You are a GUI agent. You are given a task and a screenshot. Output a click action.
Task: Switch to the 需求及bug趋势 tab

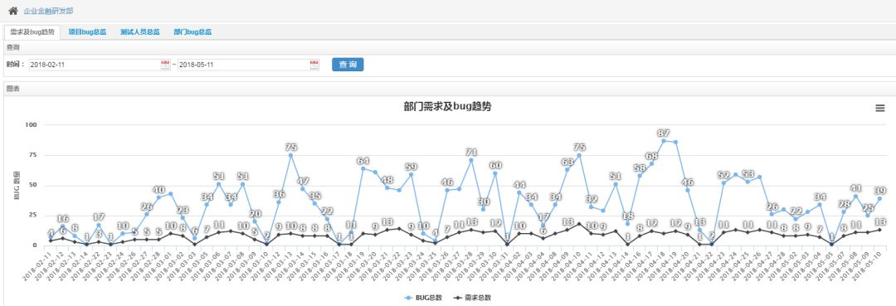[32, 32]
